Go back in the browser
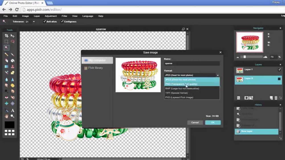The height and width of the screenshot is (160, 285). (4, 10)
